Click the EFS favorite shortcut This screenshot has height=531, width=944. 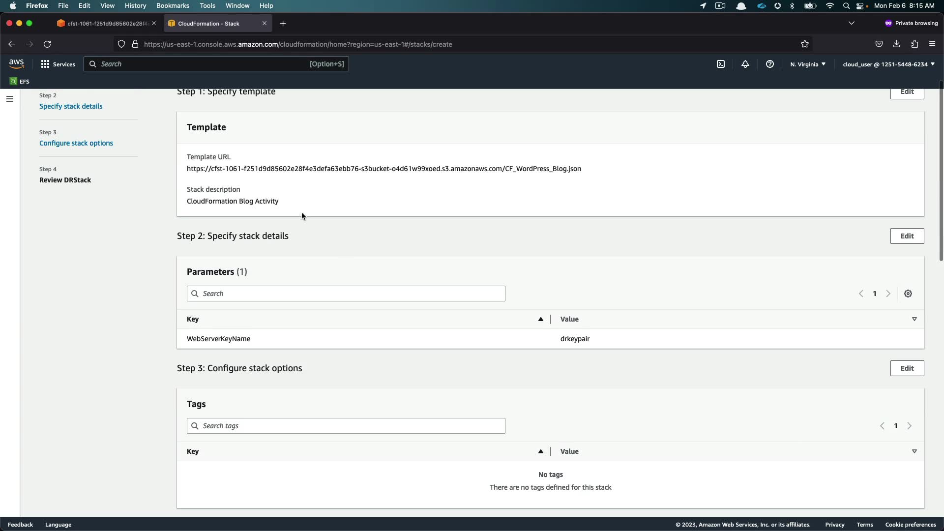[x=20, y=81]
